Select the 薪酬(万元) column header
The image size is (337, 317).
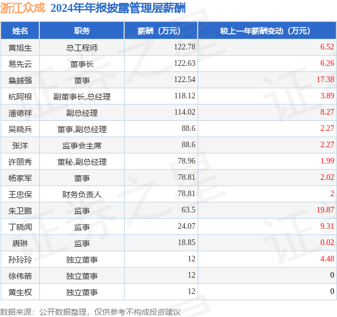(x=161, y=31)
